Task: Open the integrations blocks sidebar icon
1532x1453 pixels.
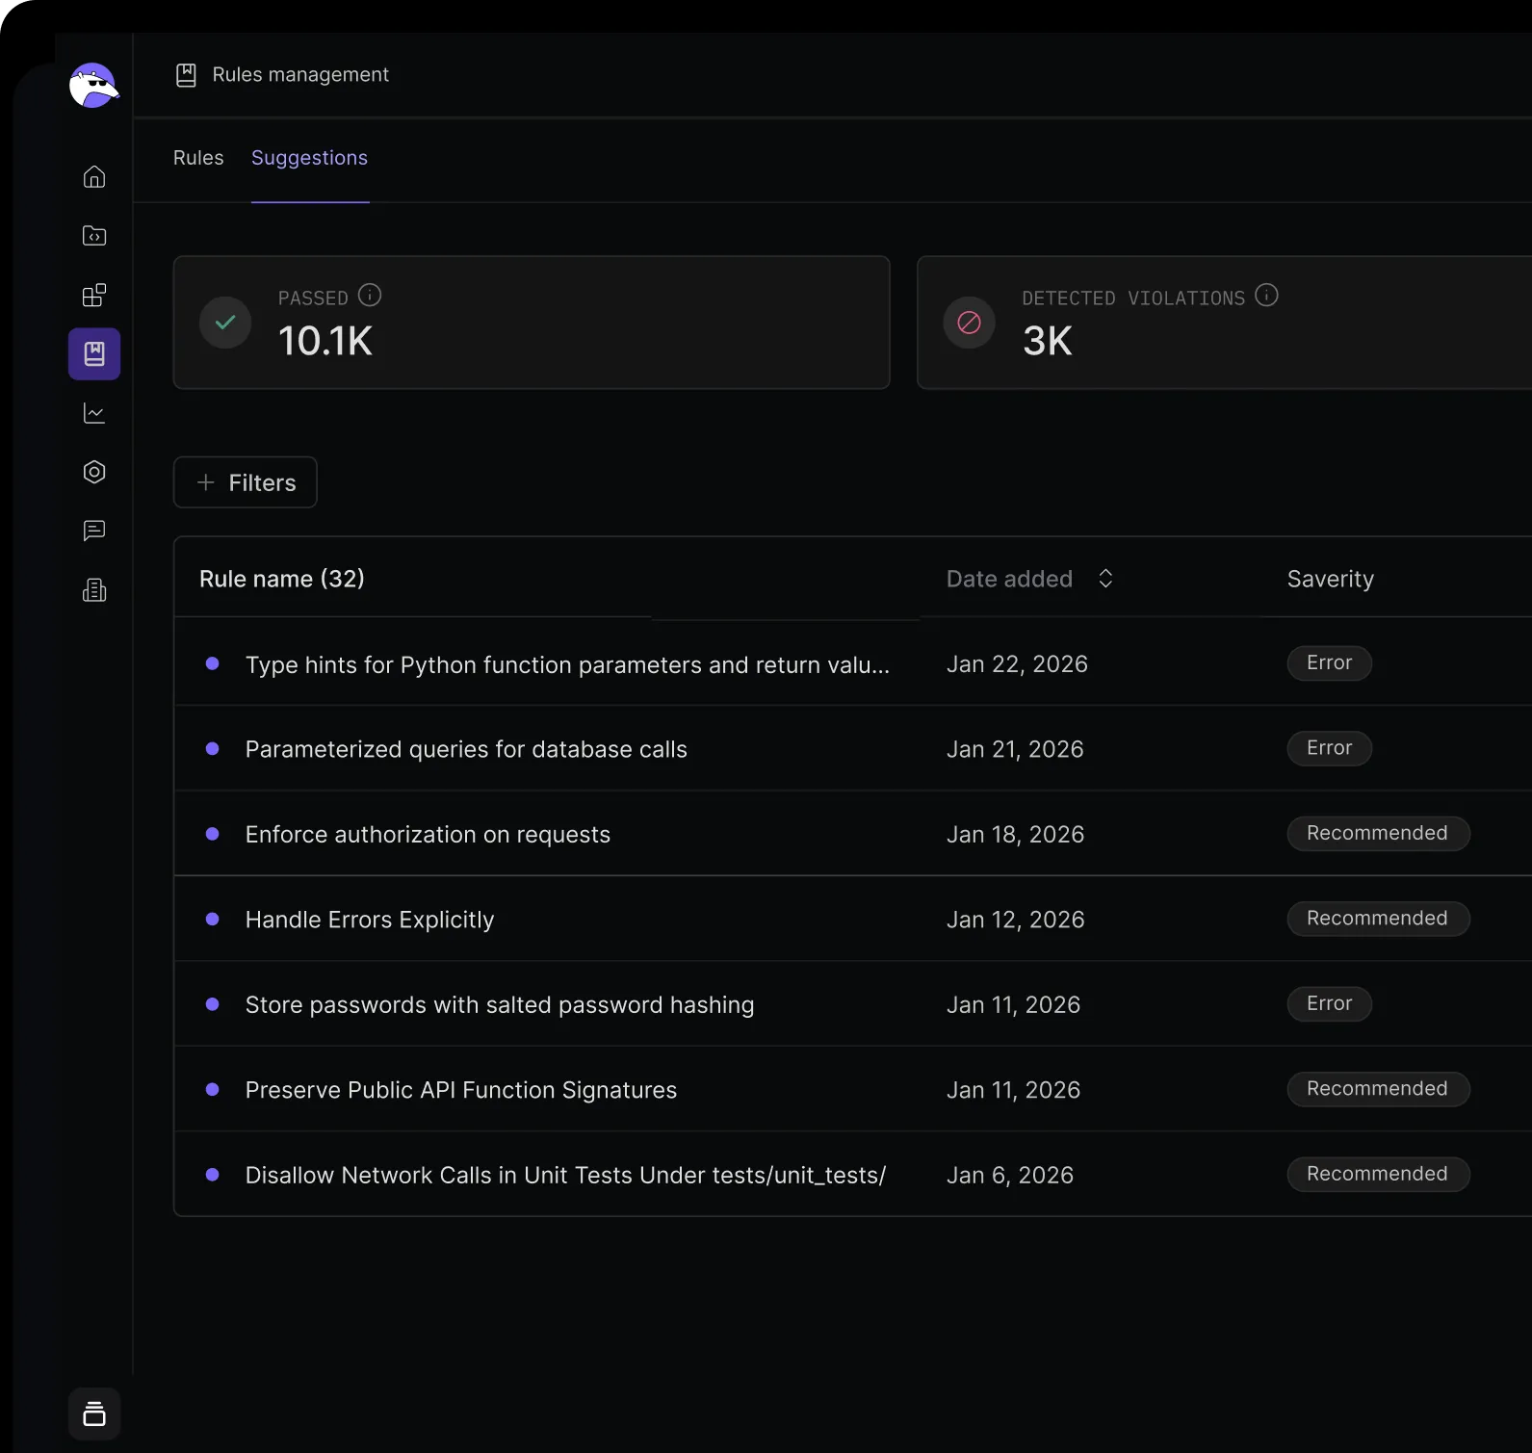Action: click(x=94, y=296)
